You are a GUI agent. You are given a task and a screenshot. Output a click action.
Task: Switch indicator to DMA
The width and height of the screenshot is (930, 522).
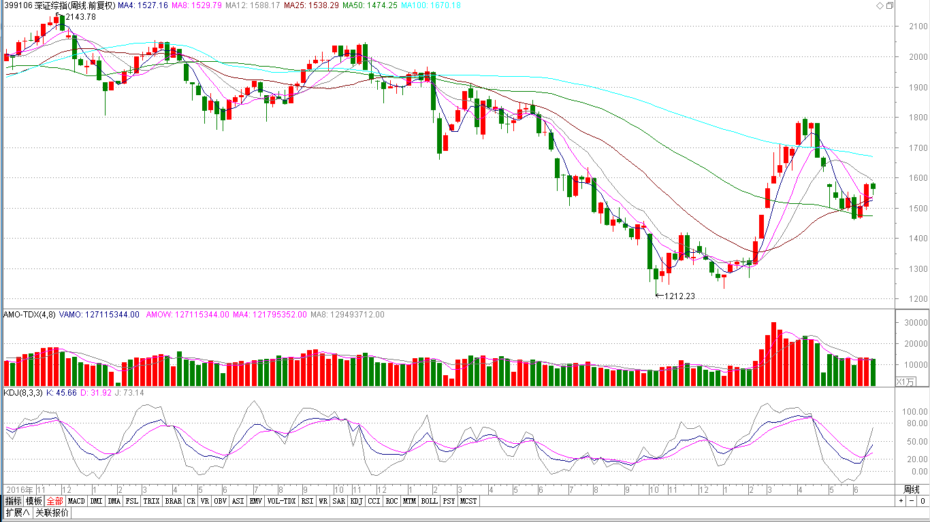pos(114,501)
